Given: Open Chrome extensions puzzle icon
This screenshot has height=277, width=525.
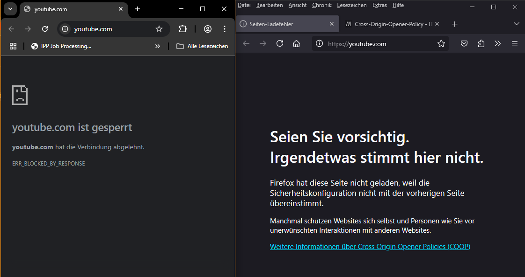Looking at the screenshot, I should (x=183, y=29).
